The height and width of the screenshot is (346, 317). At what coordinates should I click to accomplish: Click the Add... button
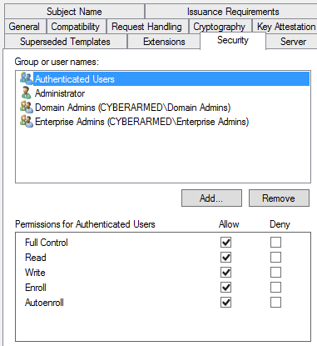click(x=211, y=198)
